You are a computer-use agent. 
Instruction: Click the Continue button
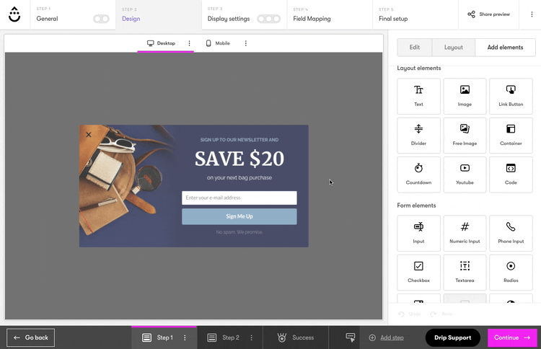click(x=512, y=337)
